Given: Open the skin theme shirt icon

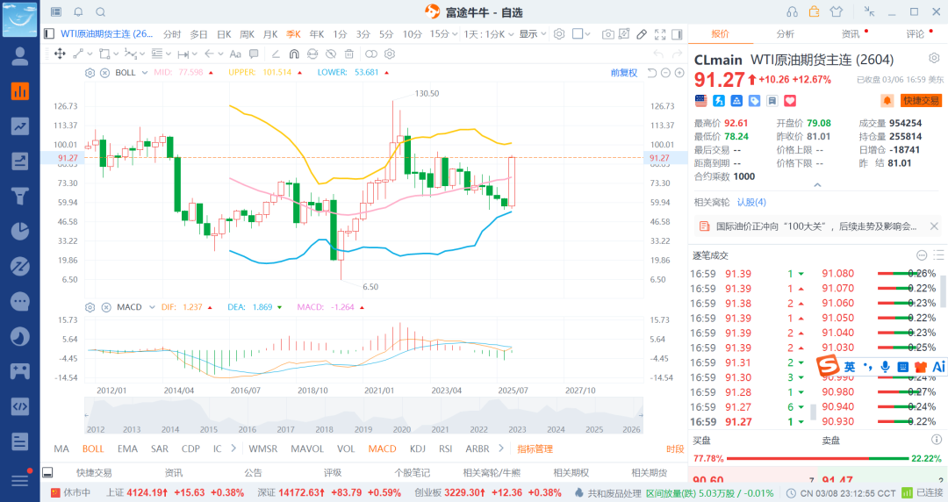Looking at the screenshot, I should (835, 12).
